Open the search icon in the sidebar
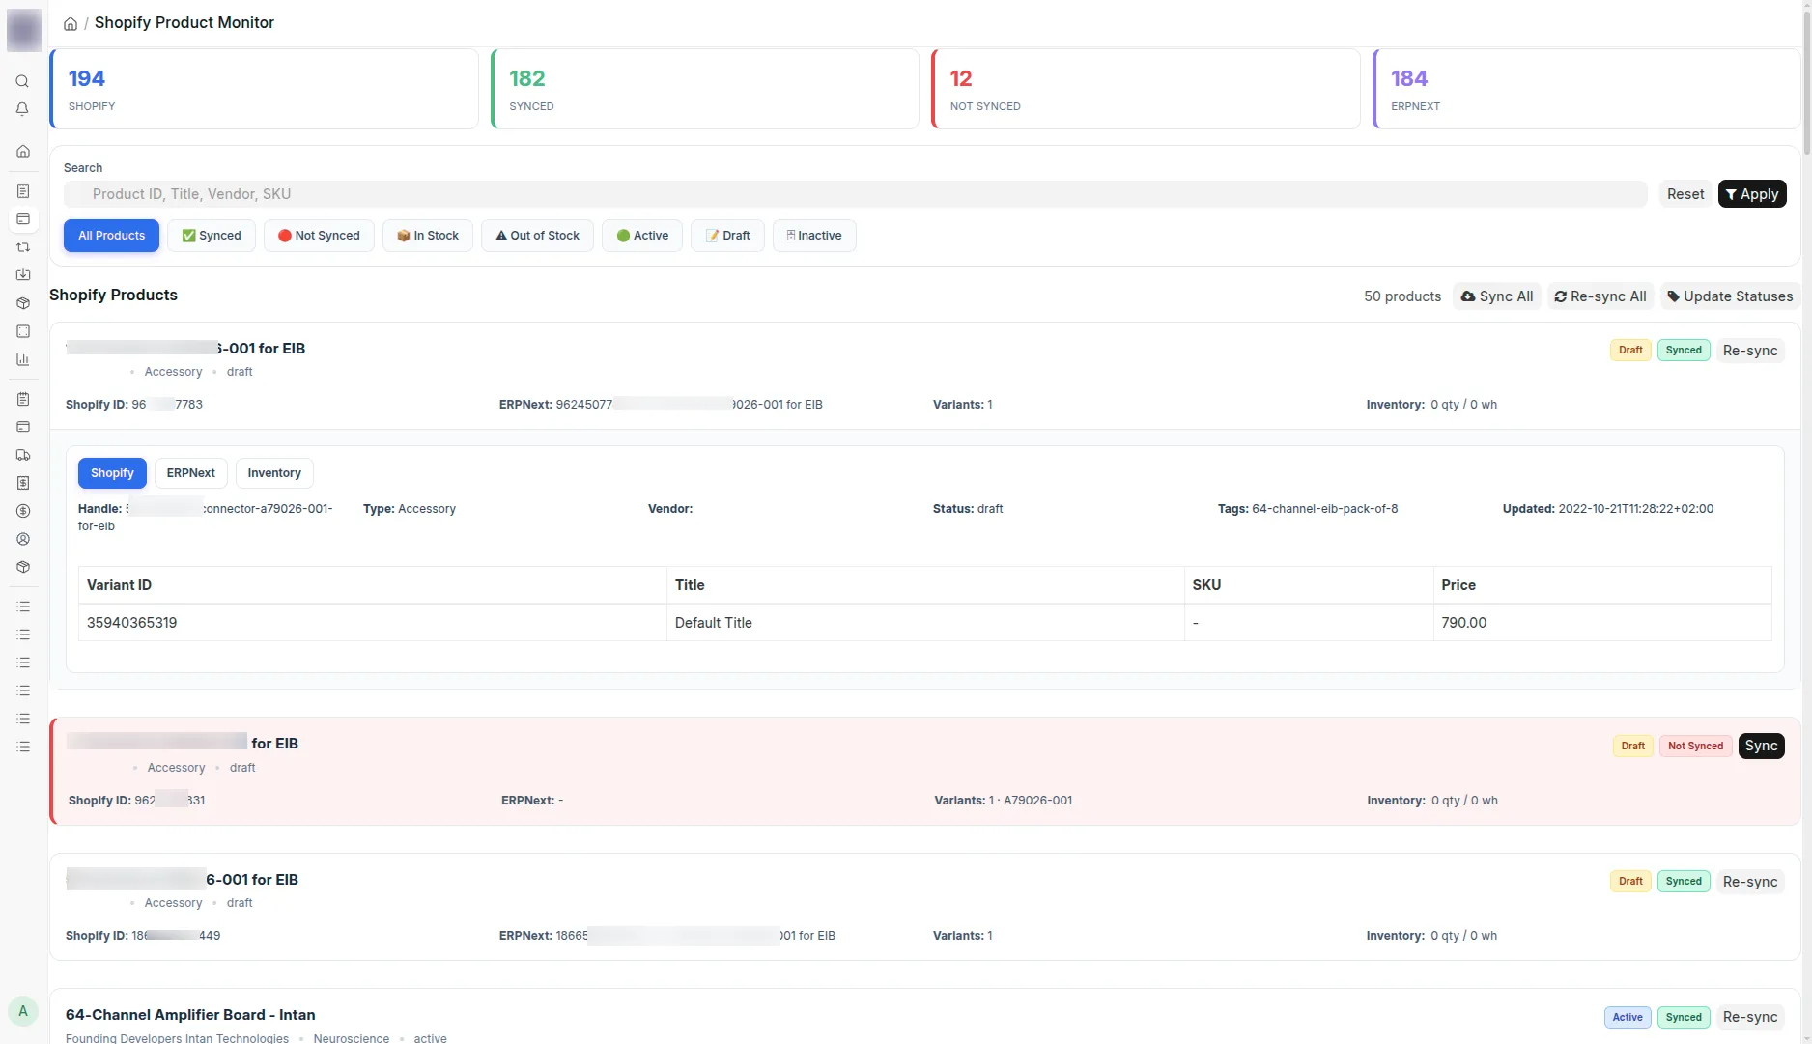The image size is (1812, 1044). coord(23,81)
